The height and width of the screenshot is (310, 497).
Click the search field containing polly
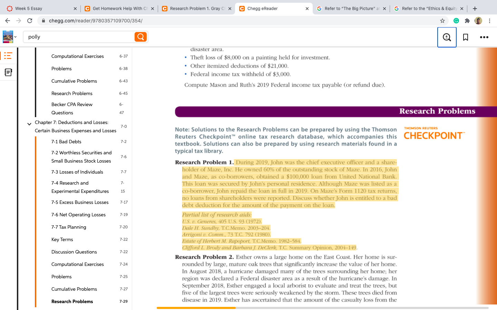79,37
